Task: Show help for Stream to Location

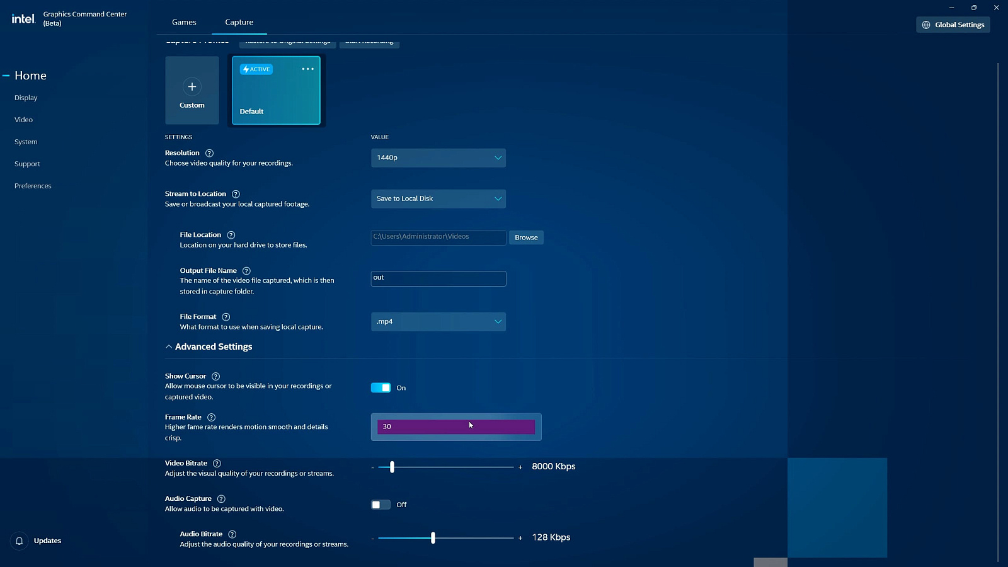Action: tap(236, 194)
